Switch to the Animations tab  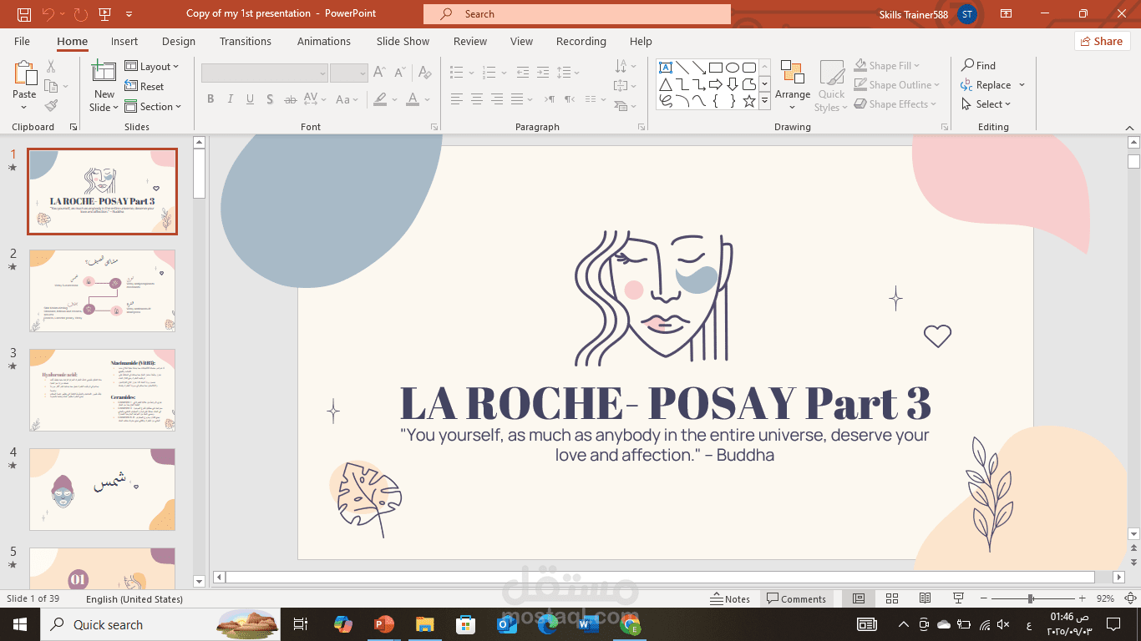(x=324, y=41)
